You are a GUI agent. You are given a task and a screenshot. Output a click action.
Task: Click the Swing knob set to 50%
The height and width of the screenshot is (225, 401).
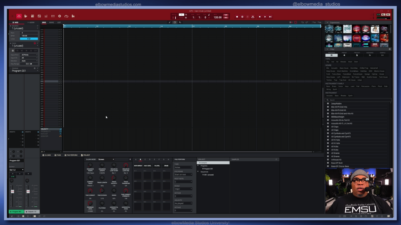pyautogui.click(x=114, y=191)
